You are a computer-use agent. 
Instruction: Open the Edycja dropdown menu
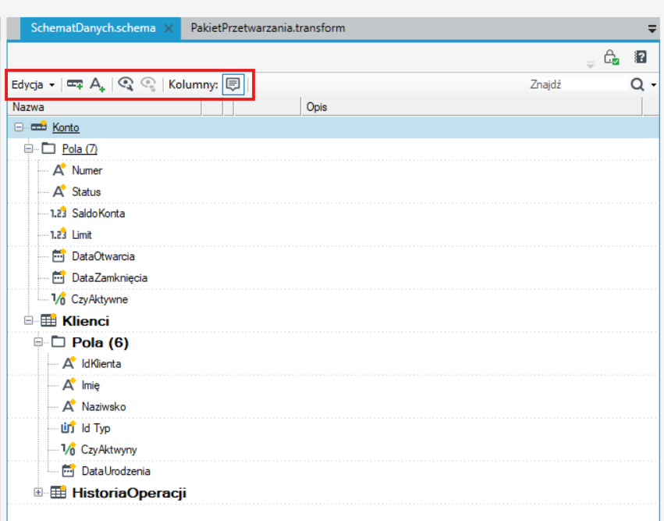pyautogui.click(x=33, y=85)
